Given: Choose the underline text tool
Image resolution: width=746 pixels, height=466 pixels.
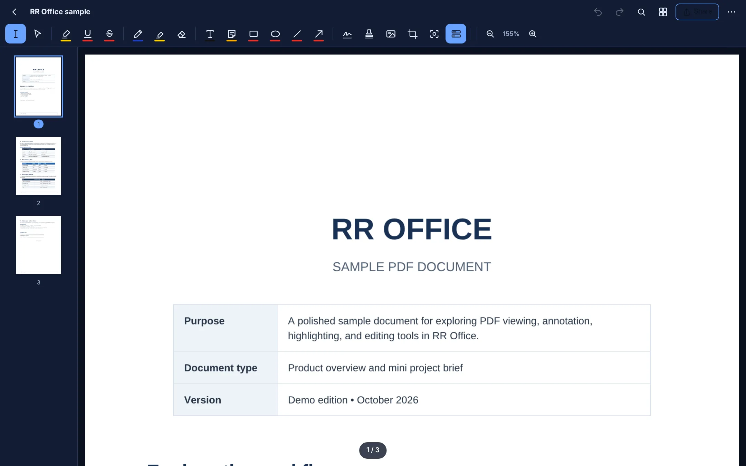Looking at the screenshot, I should coord(88,34).
